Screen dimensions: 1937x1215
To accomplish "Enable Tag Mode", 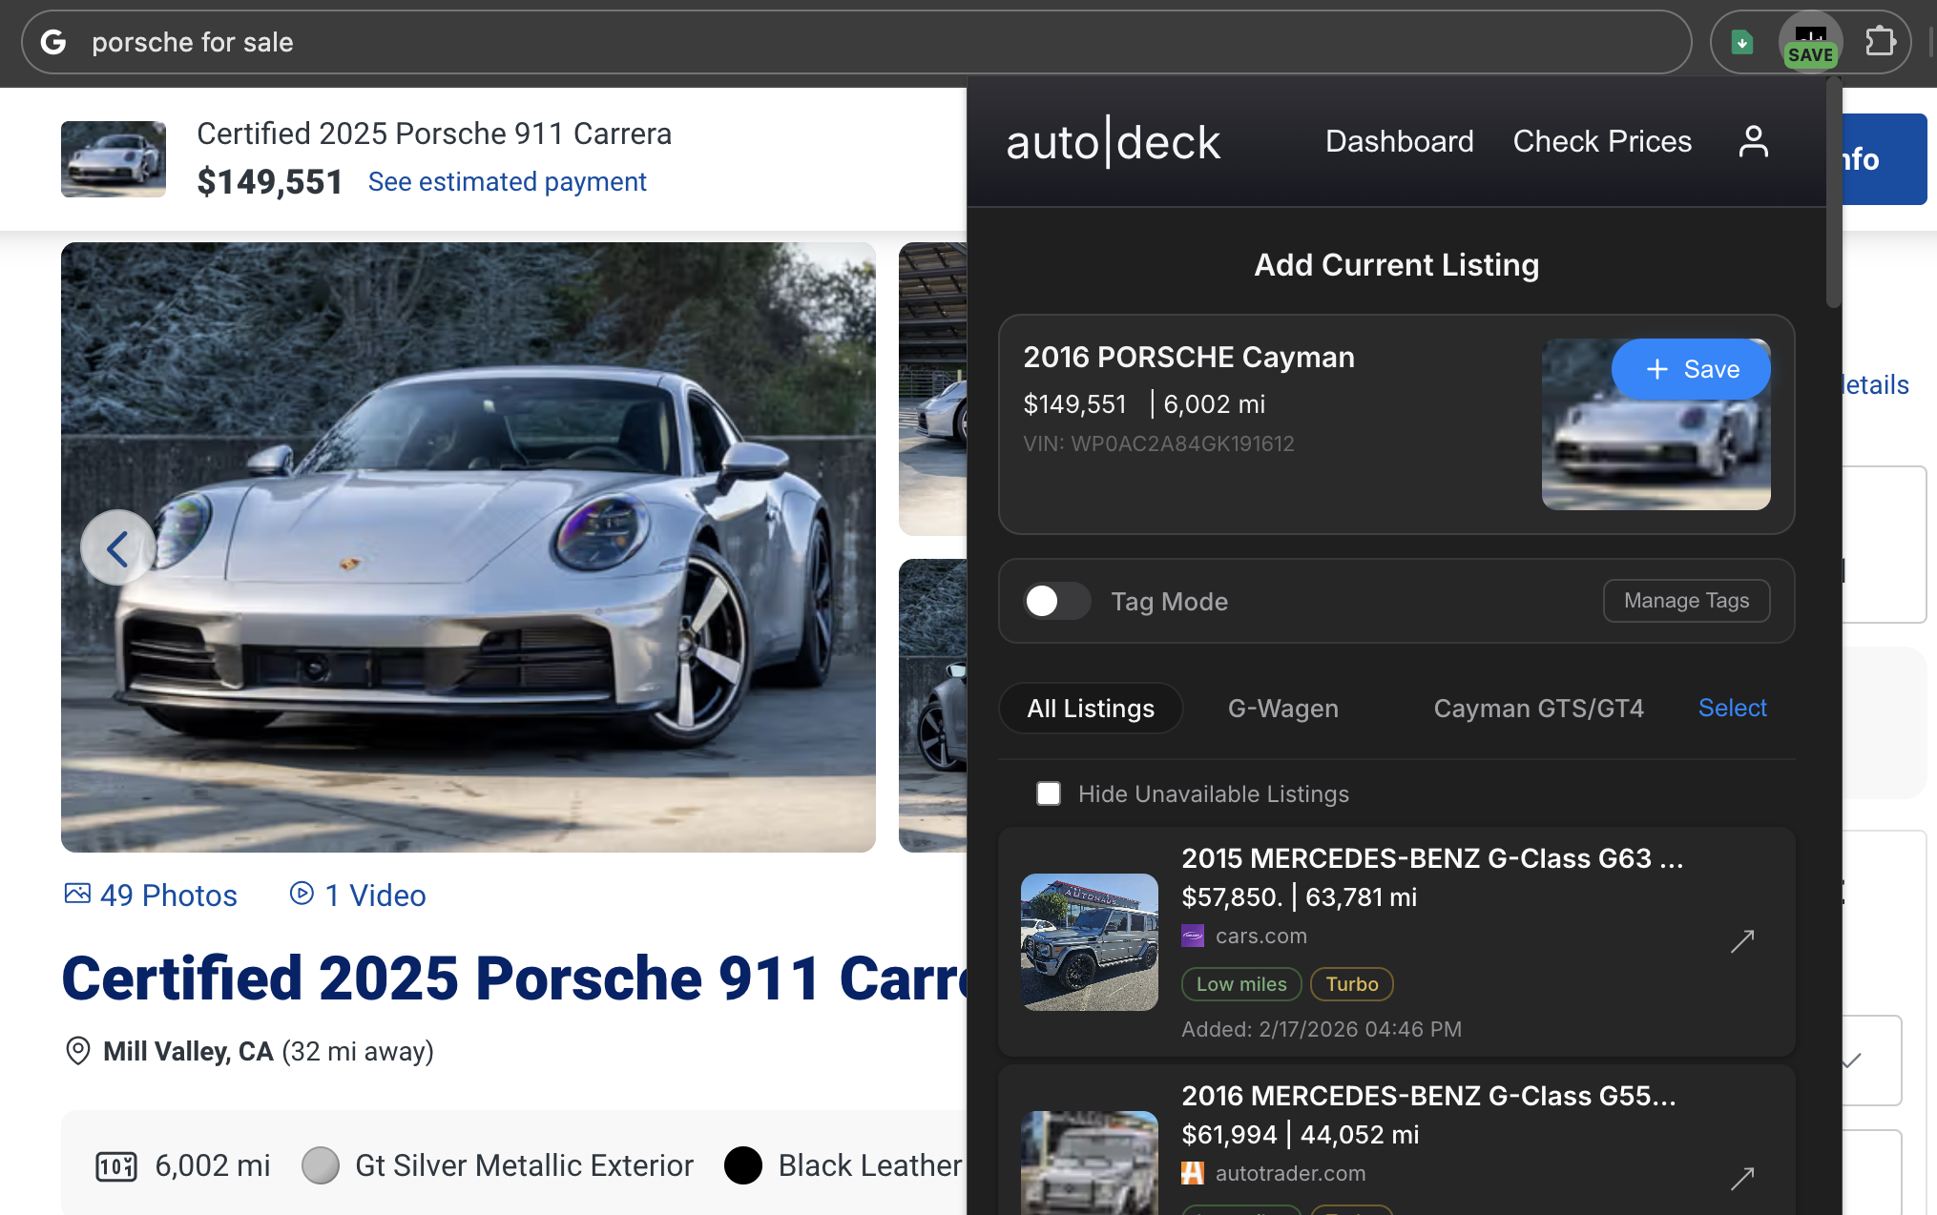I will 1056,601.
